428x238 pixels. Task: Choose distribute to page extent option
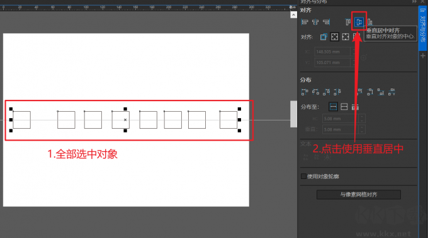coord(344,107)
